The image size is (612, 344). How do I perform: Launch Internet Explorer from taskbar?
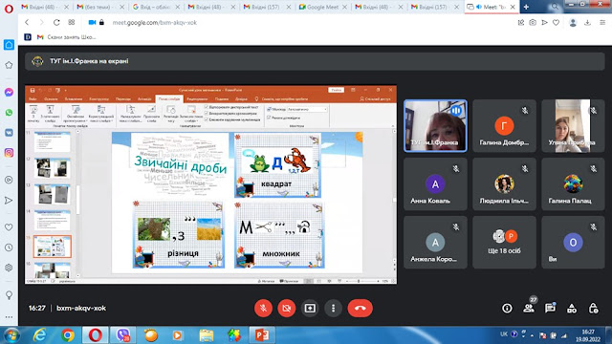39,335
